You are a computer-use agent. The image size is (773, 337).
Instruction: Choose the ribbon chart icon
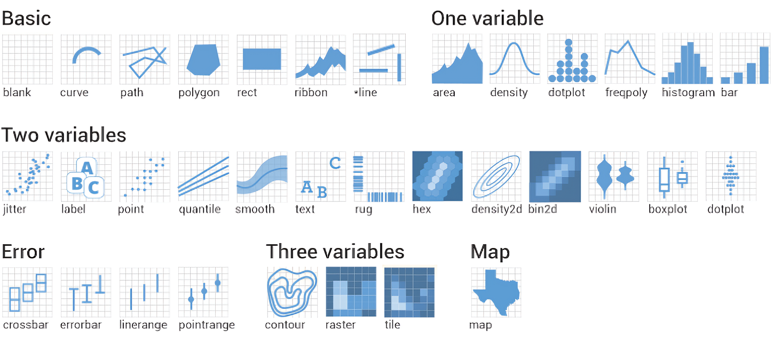[320, 59]
